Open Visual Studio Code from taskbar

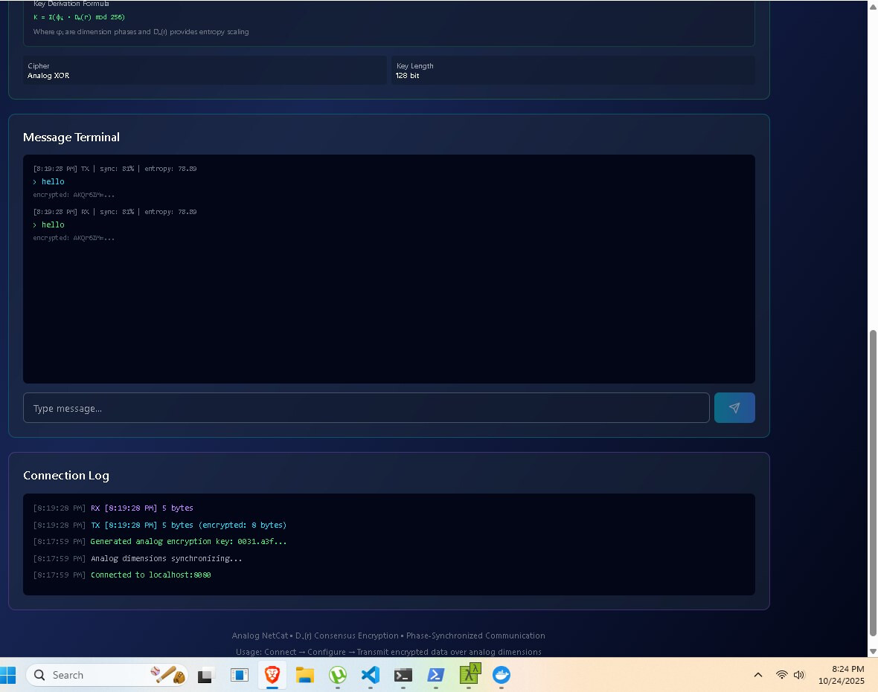tap(371, 675)
